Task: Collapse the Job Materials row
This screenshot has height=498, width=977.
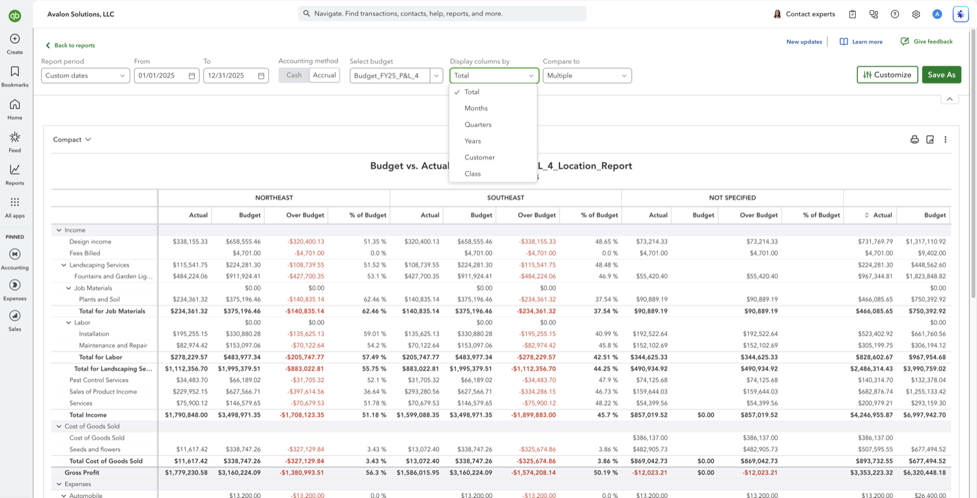Action: pos(68,288)
